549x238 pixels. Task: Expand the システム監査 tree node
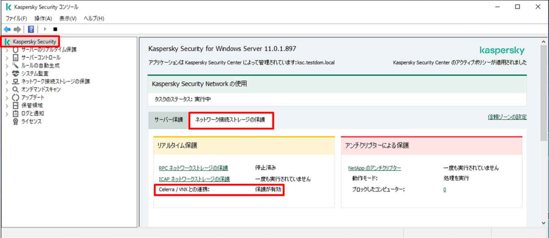7,74
